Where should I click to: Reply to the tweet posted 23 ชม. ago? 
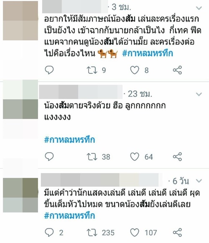click(x=49, y=157)
